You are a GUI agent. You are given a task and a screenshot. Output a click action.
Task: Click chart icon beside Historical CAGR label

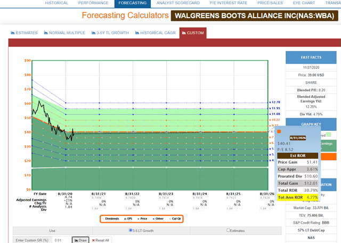(x=137, y=33)
